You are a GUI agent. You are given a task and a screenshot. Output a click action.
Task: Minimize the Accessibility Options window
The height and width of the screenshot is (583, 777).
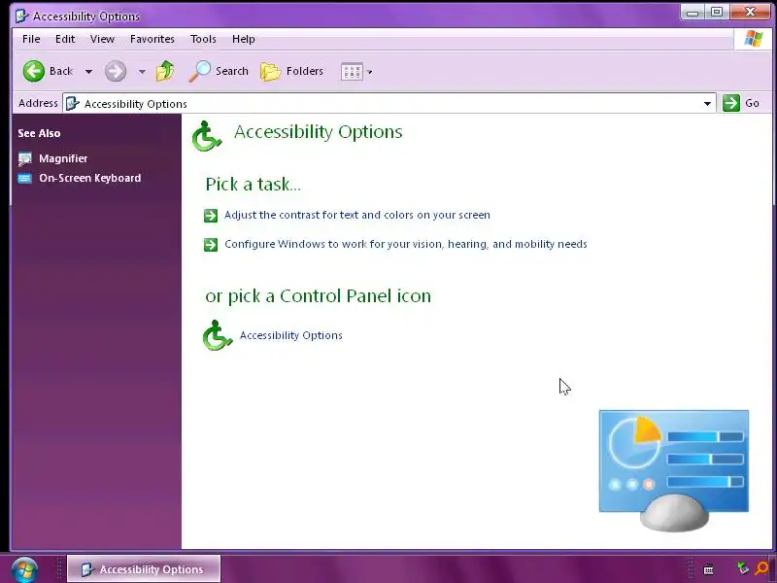pos(693,13)
